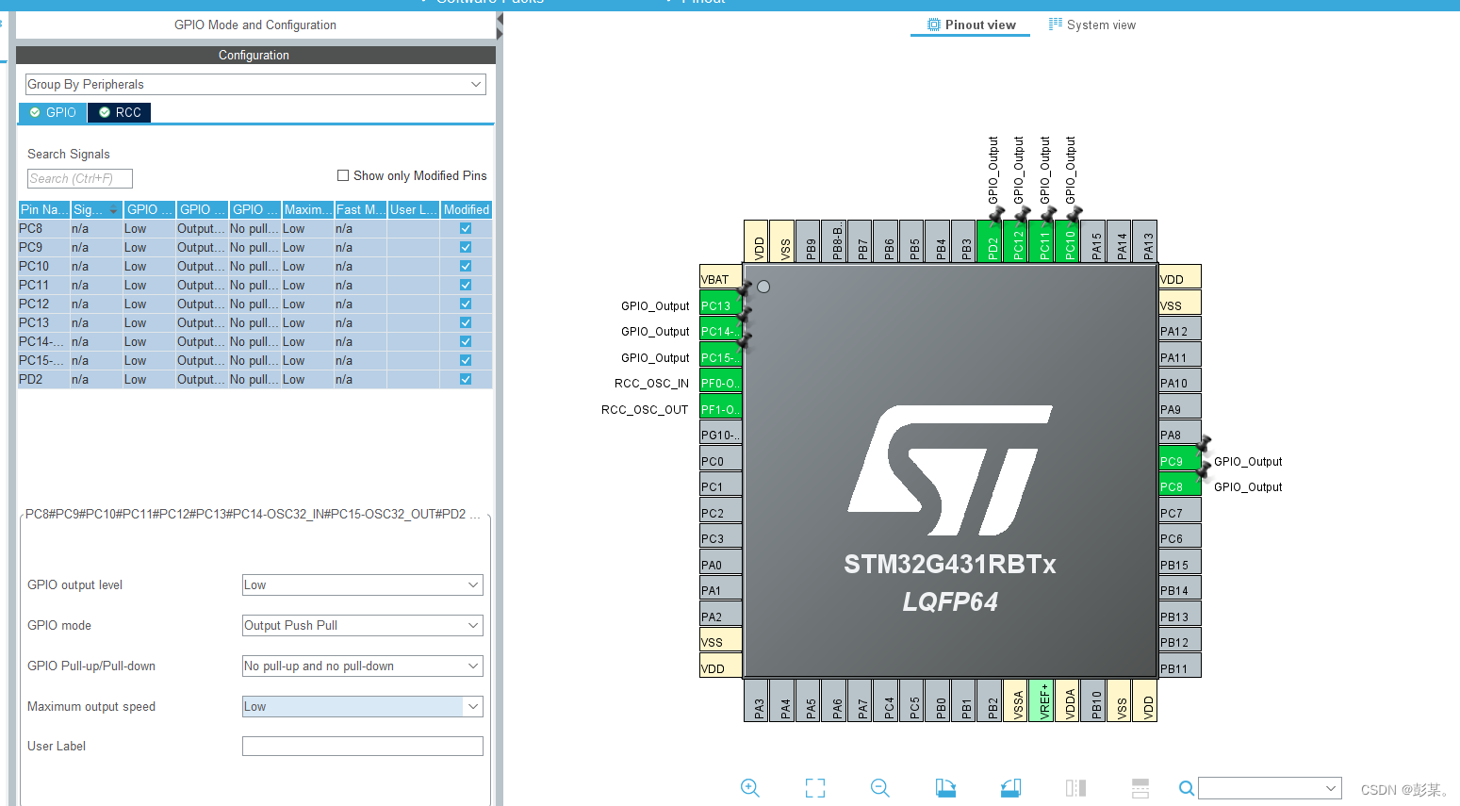
Task: Select the PC8 pin on chip
Action: coord(1180,486)
